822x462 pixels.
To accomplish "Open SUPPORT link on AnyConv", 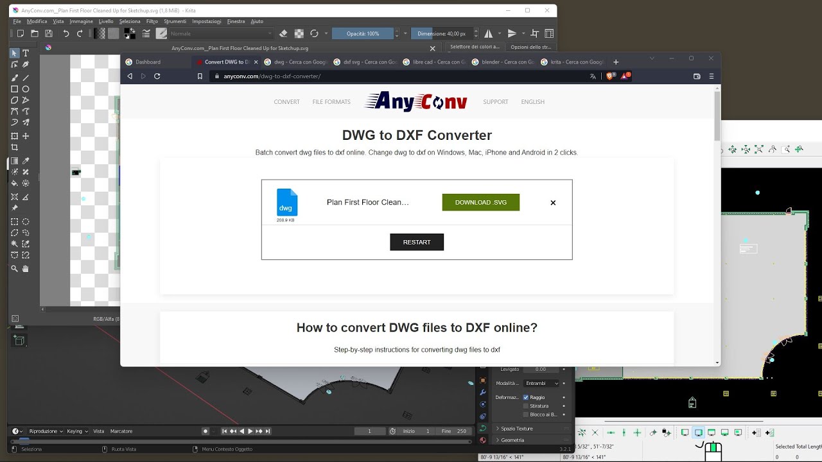I will [x=496, y=102].
